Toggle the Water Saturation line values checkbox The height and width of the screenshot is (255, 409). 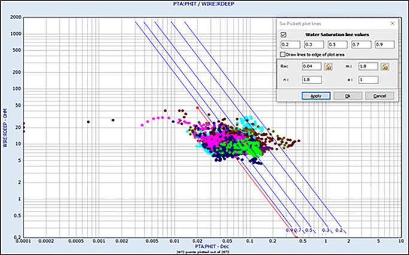[x=283, y=35]
